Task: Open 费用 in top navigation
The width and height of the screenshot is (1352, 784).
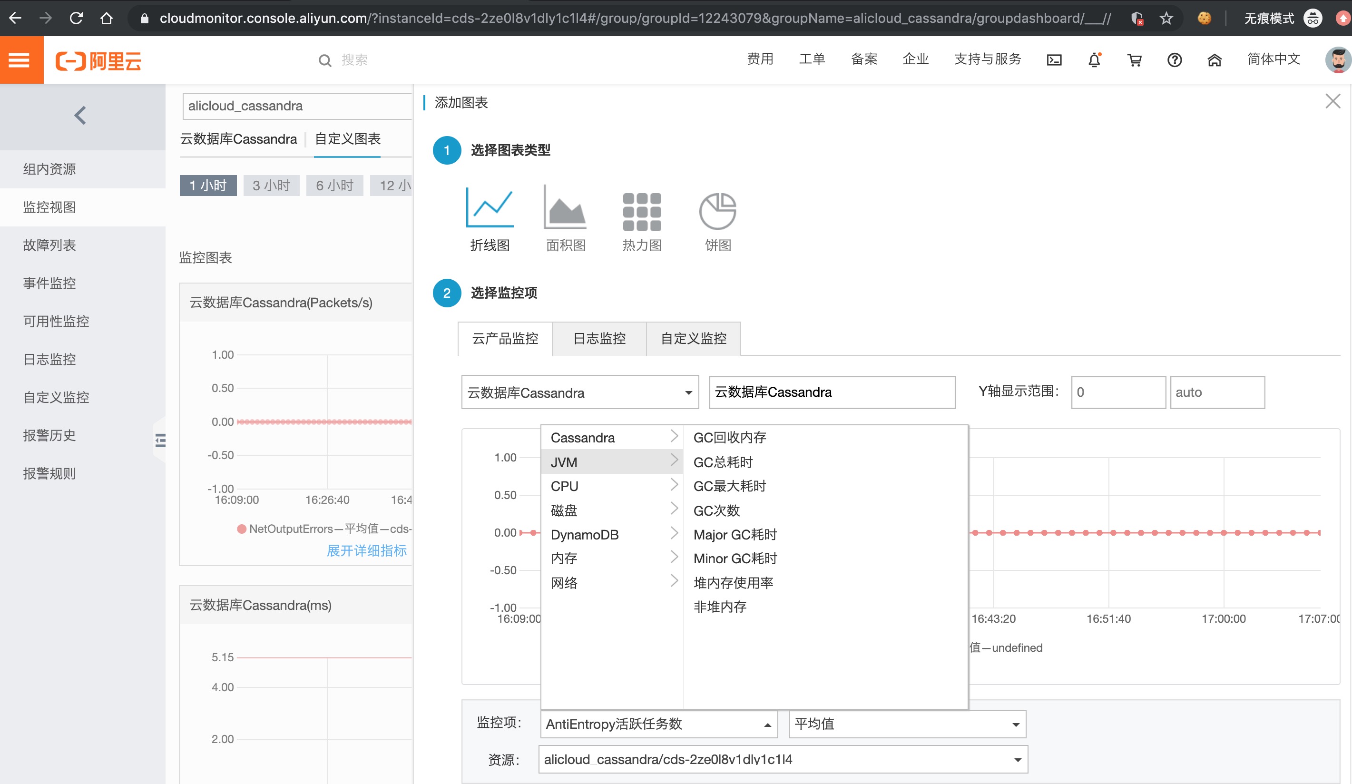Action: click(x=760, y=59)
